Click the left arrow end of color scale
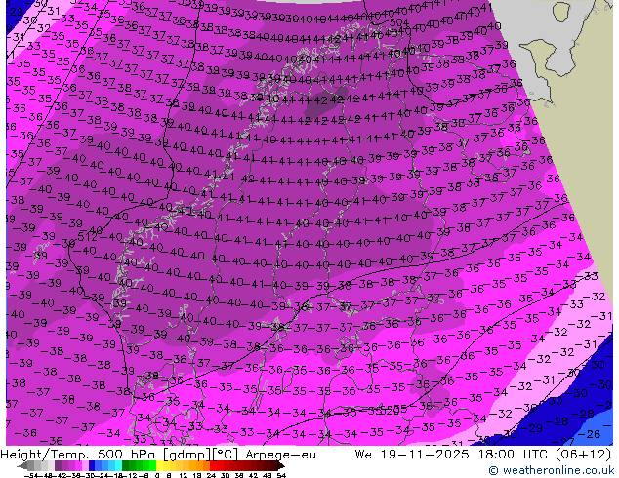 22,465
